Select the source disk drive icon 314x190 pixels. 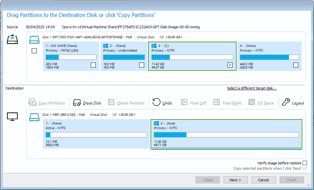pos(34,40)
